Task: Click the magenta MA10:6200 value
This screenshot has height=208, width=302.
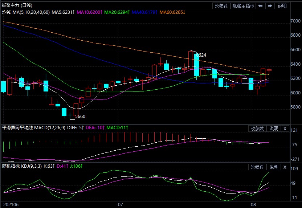Action: 89,12
